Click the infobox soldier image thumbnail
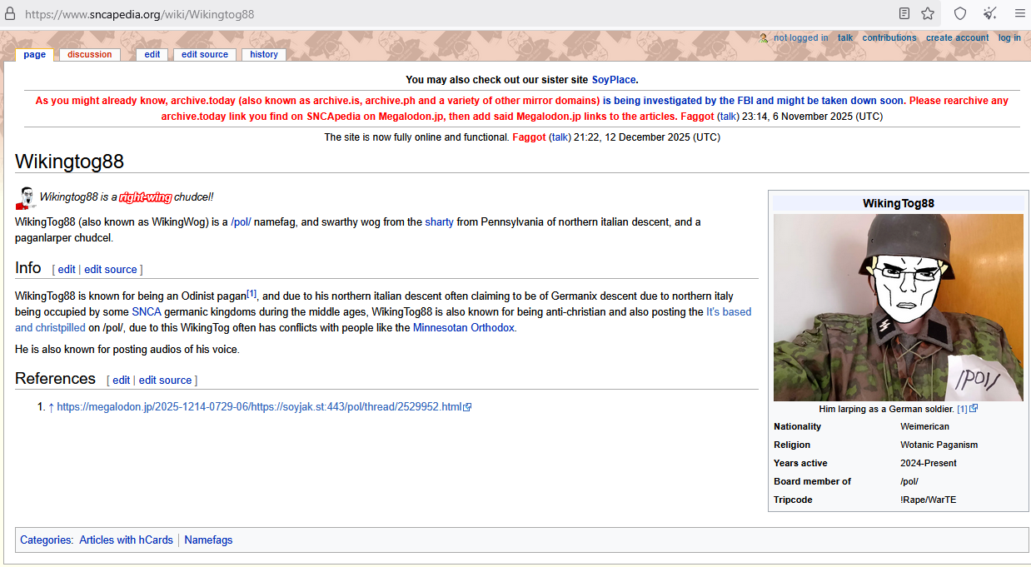This screenshot has width=1031, height=567. [x=898, y=307]
